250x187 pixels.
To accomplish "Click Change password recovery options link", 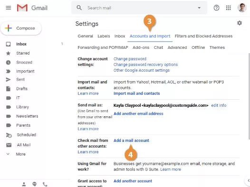I will click(x=145, y=65).
